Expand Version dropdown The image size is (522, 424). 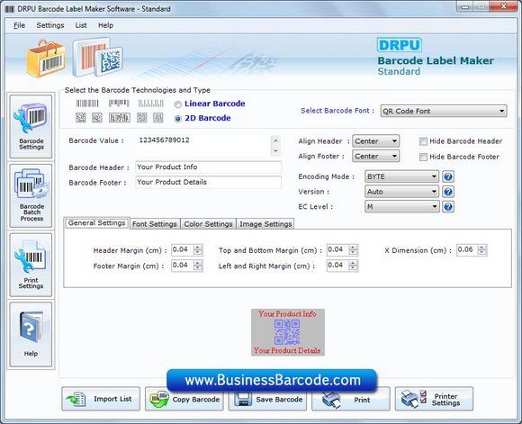click(x=402, y=192)
